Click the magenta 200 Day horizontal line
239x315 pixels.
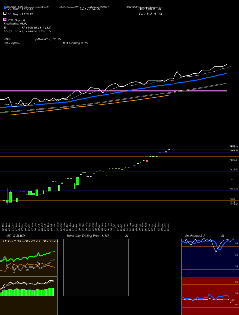113,91
